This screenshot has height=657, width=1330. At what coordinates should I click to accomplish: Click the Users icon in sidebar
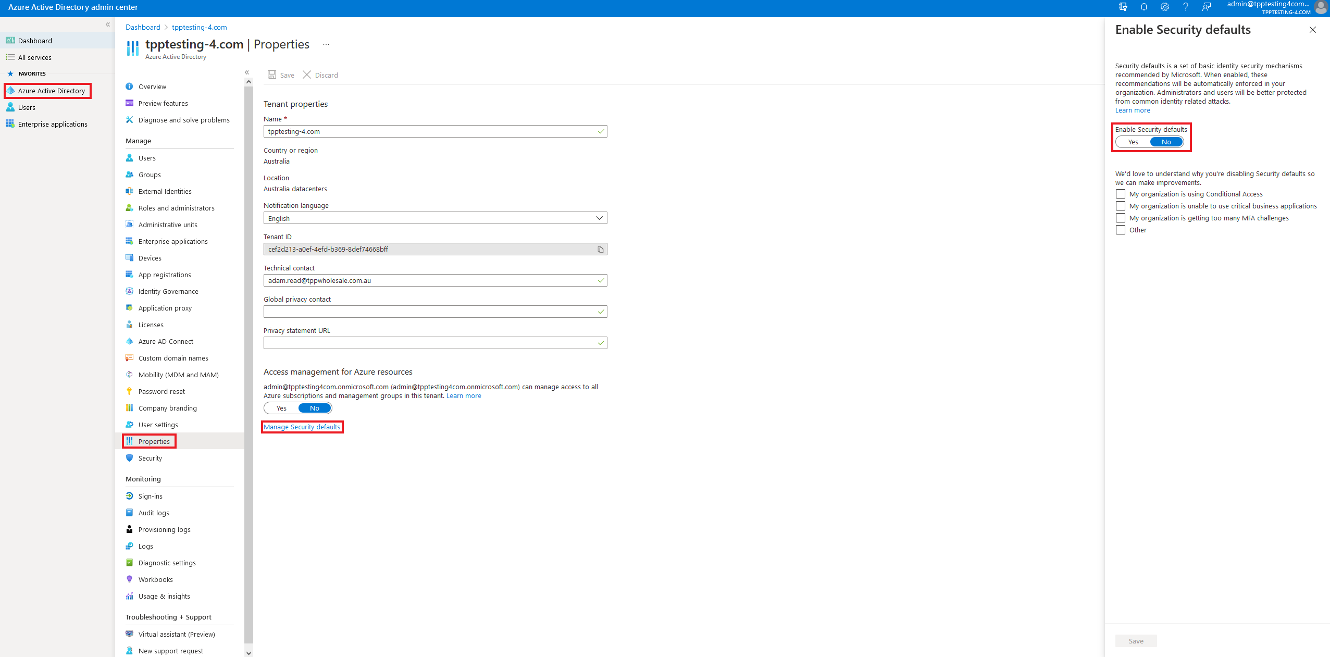[x=10, y=107]
